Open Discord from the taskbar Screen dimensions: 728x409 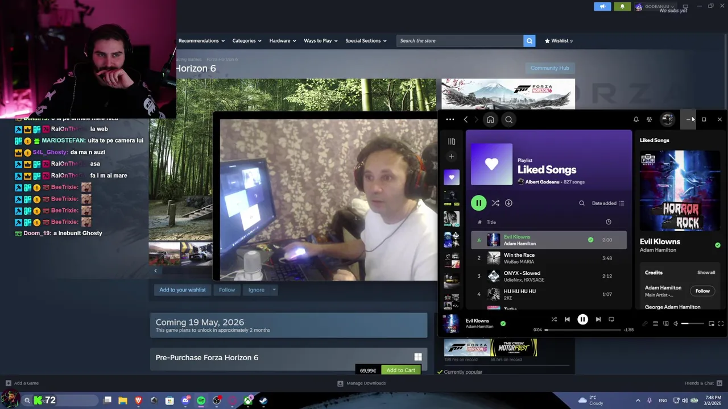[185, 400]
